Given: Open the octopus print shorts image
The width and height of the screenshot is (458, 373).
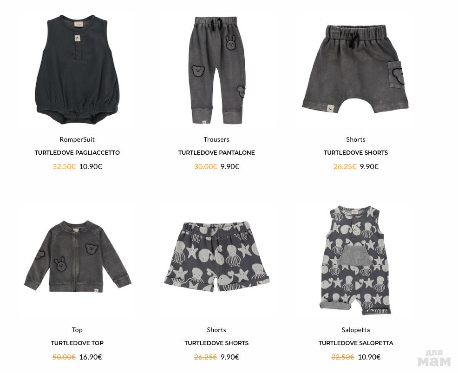Looking at the screenshot, I should (216, 257).
